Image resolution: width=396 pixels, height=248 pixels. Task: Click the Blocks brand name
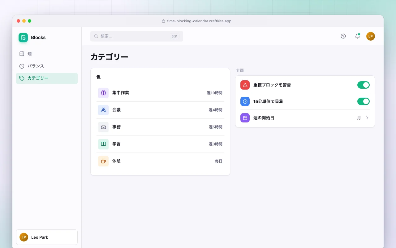click(x=38, y=38)
